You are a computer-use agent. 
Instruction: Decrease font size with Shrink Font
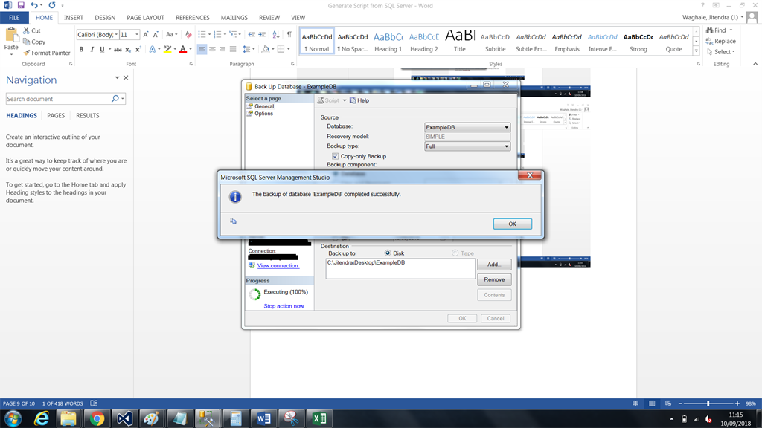[x=156, y=34]
